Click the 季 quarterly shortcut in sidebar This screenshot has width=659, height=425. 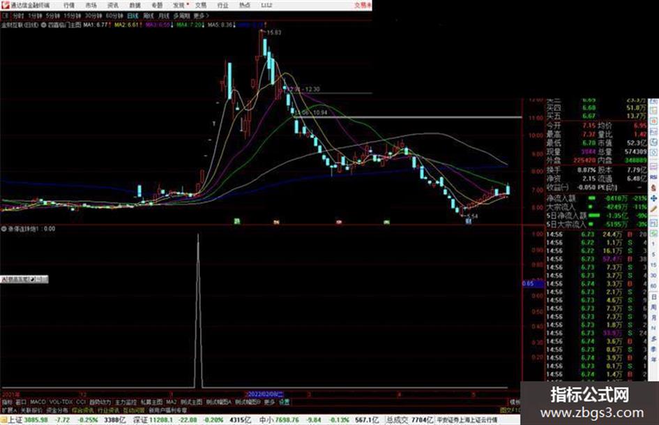point(653,349)
